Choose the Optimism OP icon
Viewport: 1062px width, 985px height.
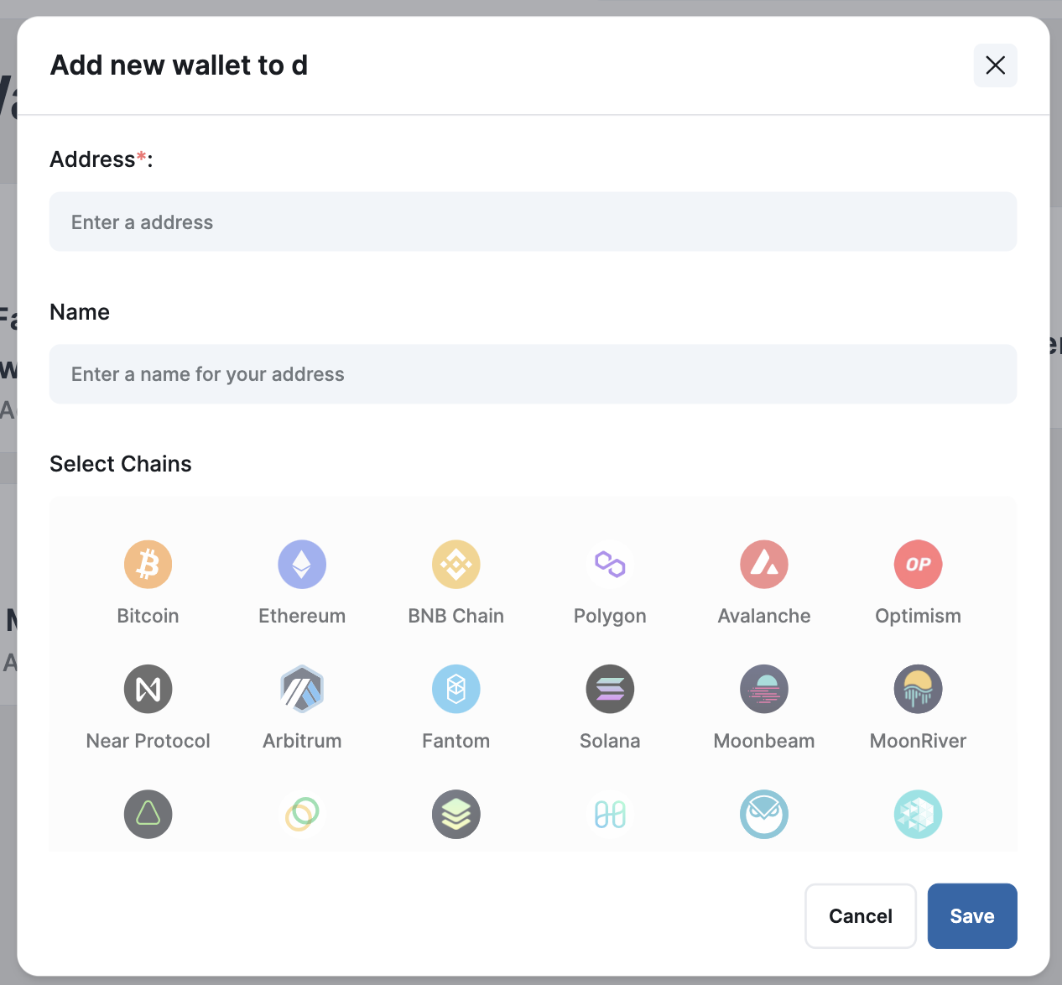tap(919, 564)
